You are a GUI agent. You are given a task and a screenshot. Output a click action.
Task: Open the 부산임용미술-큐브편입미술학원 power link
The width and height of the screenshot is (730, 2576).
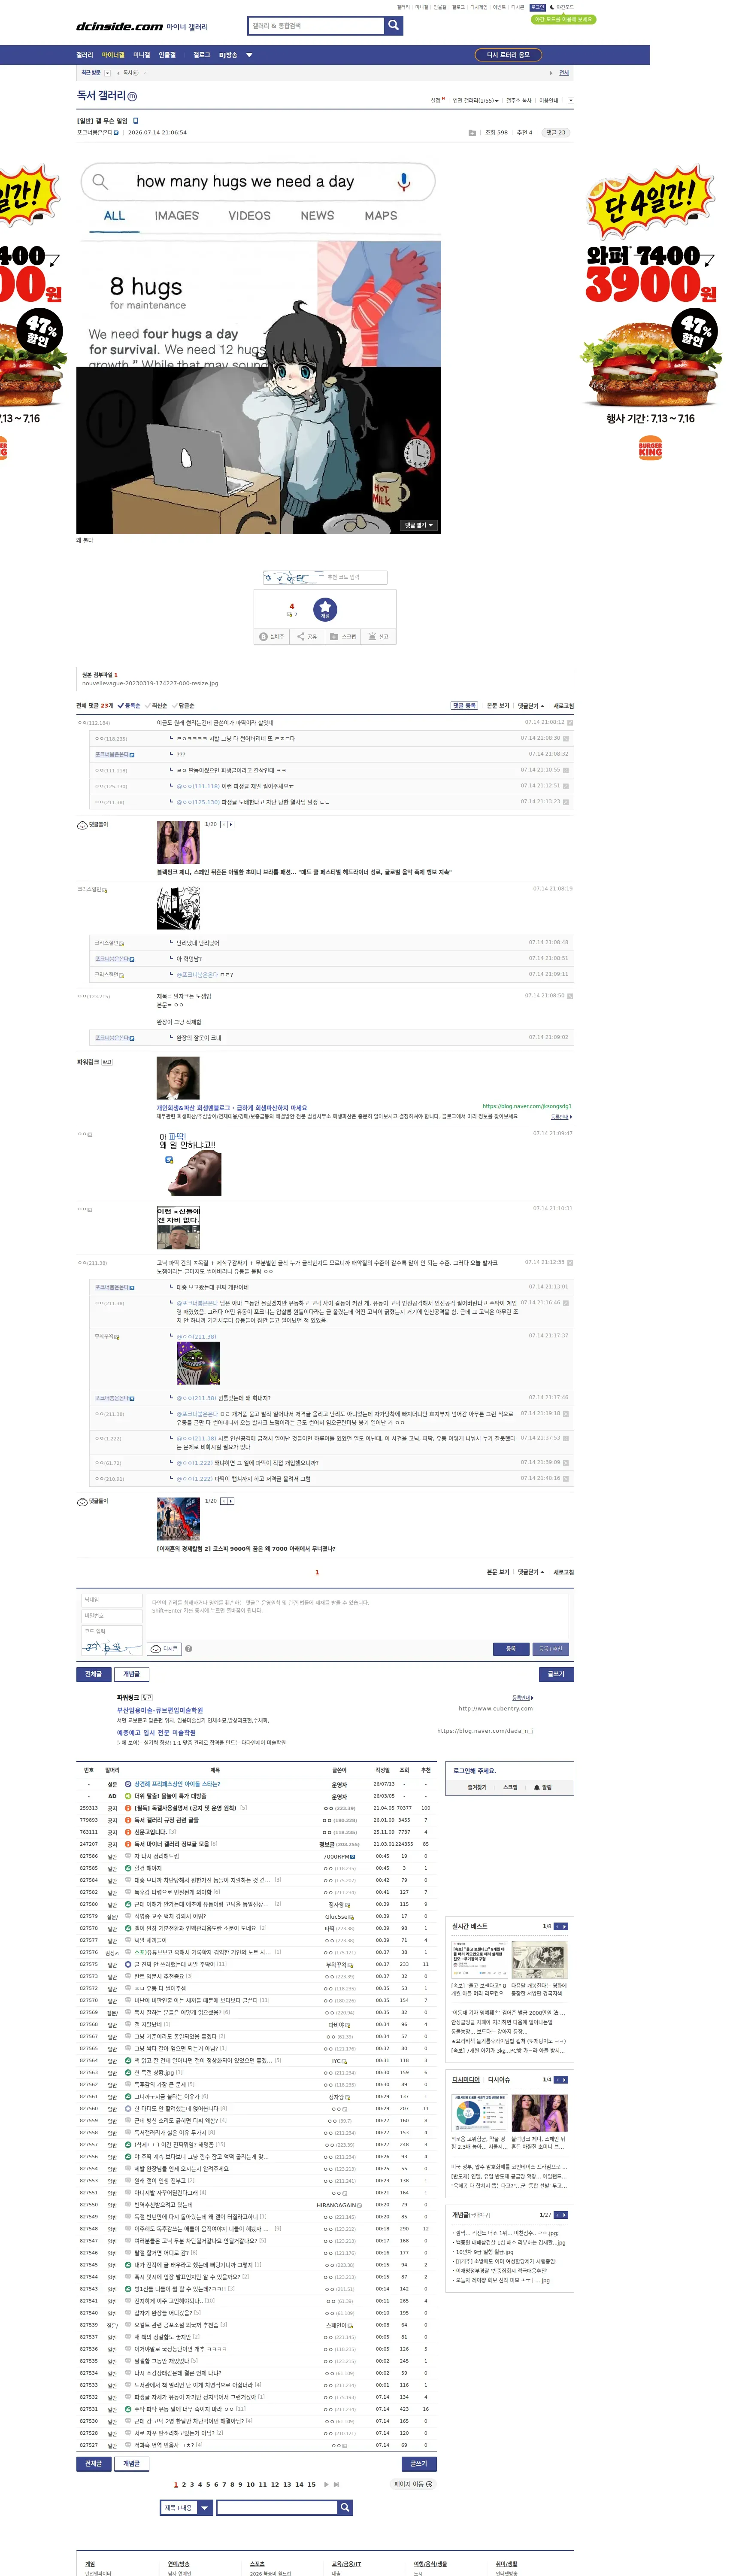tap(160, 1711)
